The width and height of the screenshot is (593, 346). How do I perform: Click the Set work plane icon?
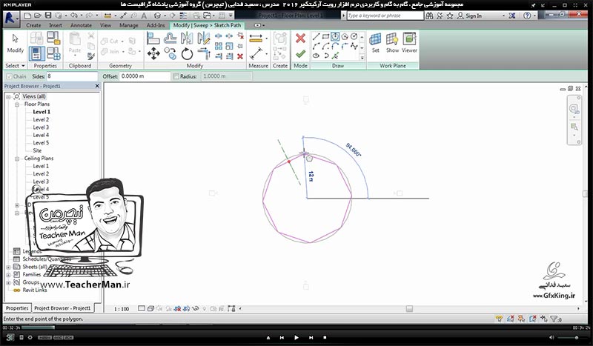375,39
